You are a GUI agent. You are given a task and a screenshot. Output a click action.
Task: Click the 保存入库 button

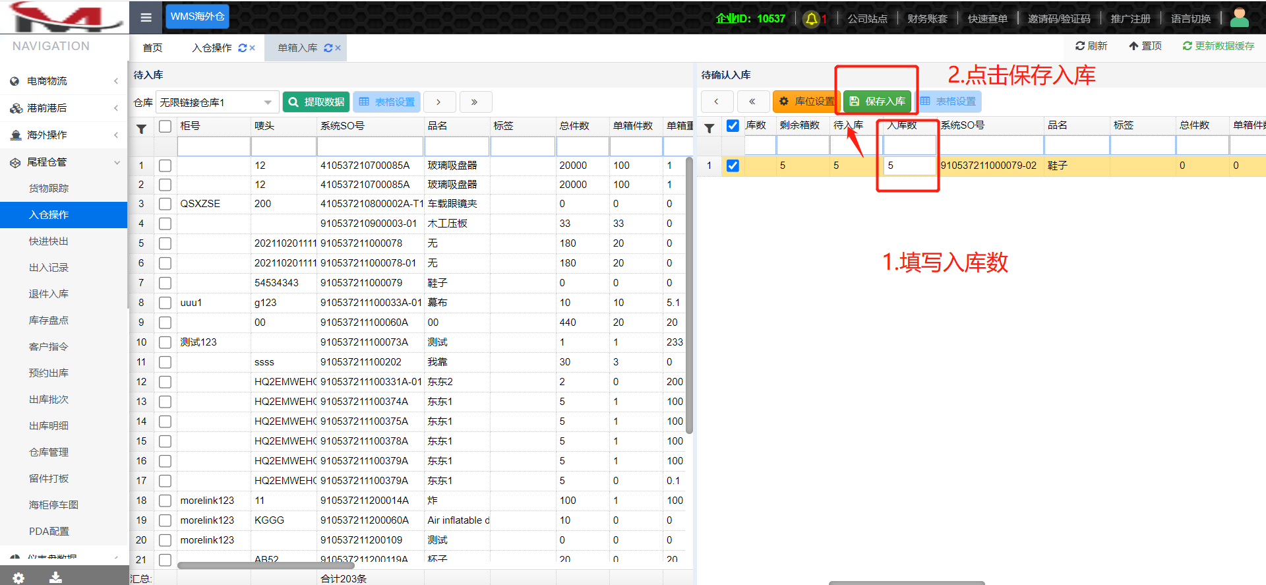coord(877,102)
